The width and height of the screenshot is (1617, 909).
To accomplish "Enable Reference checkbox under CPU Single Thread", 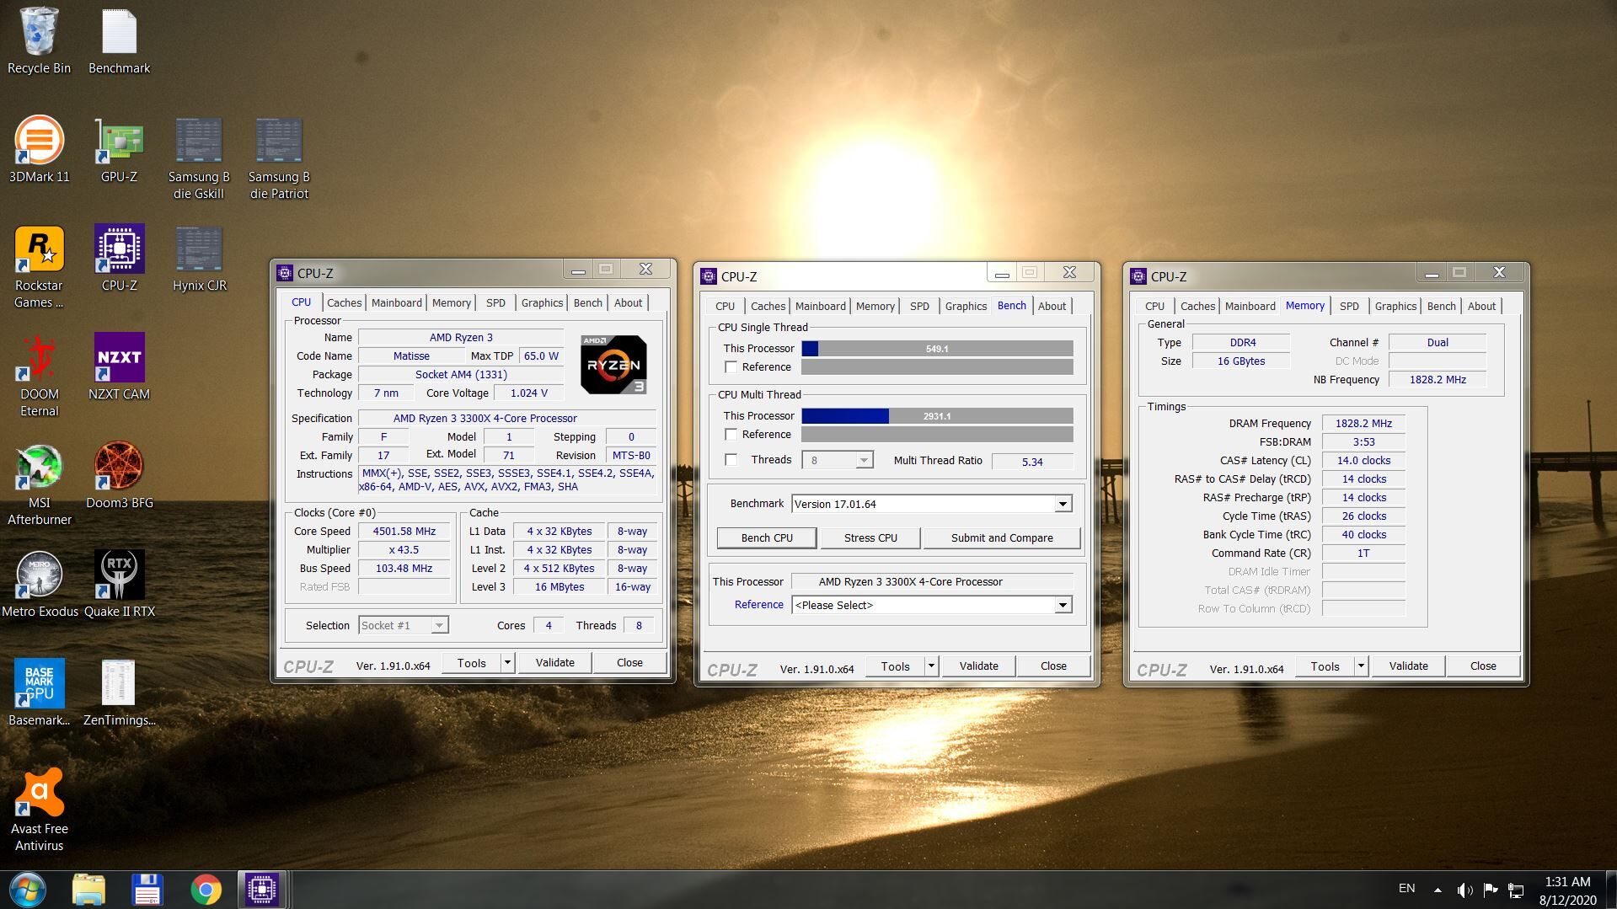I will tap(731, 367).
